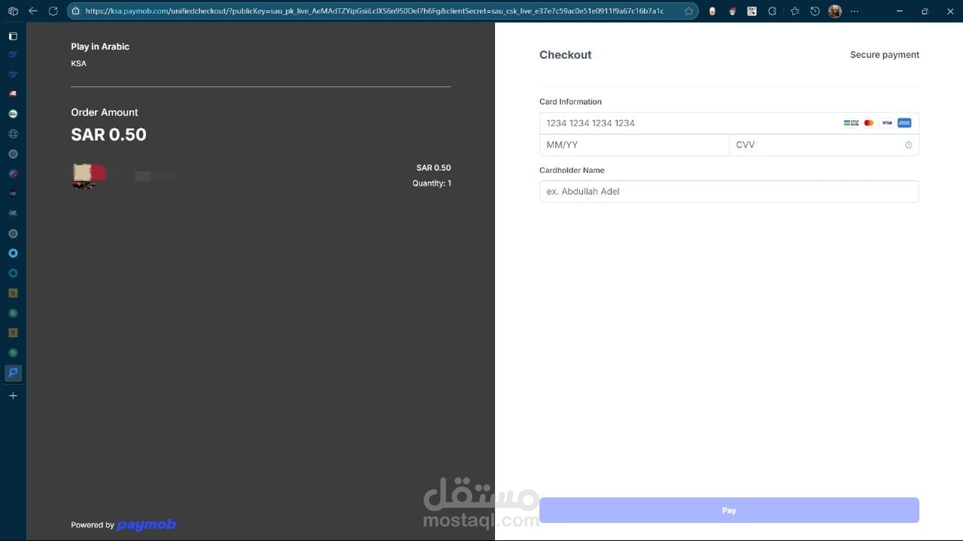The width and height of the screenshot is (963, 541).
Task: Click the 'Order Amount' label
Action: [x=105, y=112]
